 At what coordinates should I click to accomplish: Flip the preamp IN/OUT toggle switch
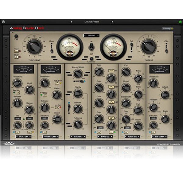[x=91, y=47]
